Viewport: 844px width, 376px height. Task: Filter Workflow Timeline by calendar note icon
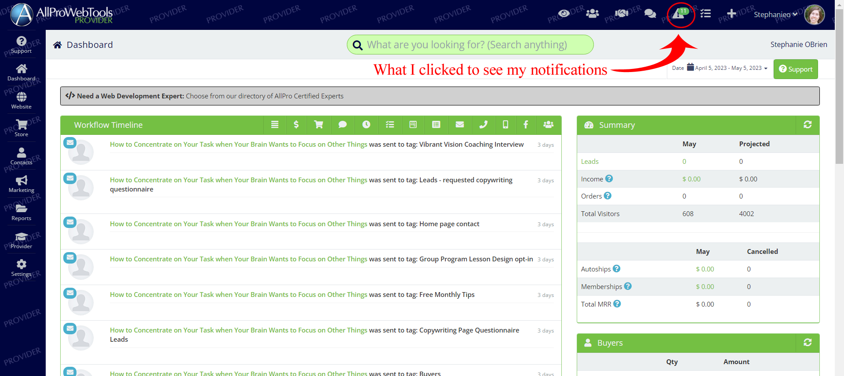tap(413, 125)
